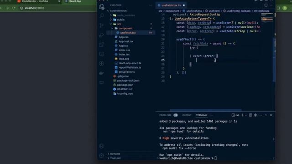
Task: Switch to the PROBLEMS tab
Action: point(165,115)
